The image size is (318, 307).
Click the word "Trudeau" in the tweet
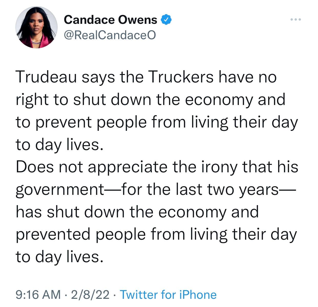point(46,77)
